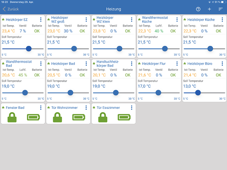Open three-dot menu for Heizkörper EZ

coord(41,20)
